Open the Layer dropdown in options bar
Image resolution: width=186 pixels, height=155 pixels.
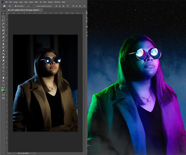click(x=30, y=6)
